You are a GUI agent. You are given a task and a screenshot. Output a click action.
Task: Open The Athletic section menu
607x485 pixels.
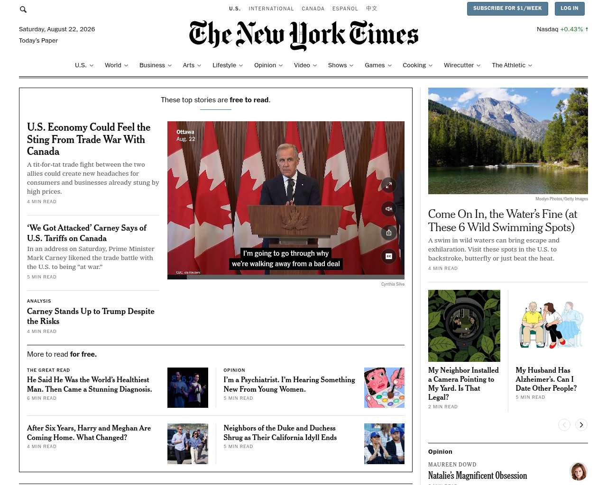click(x=512, y=65)
